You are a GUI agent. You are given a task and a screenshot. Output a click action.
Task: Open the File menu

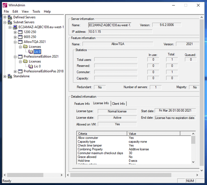point(6,11)
